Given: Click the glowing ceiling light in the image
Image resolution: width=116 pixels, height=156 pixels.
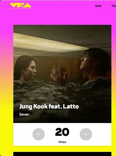Looking at the screenshot, I should (50, 43).
